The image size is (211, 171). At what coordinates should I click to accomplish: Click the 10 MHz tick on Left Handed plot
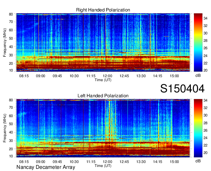pyautogui.click(x=11, y=156)
